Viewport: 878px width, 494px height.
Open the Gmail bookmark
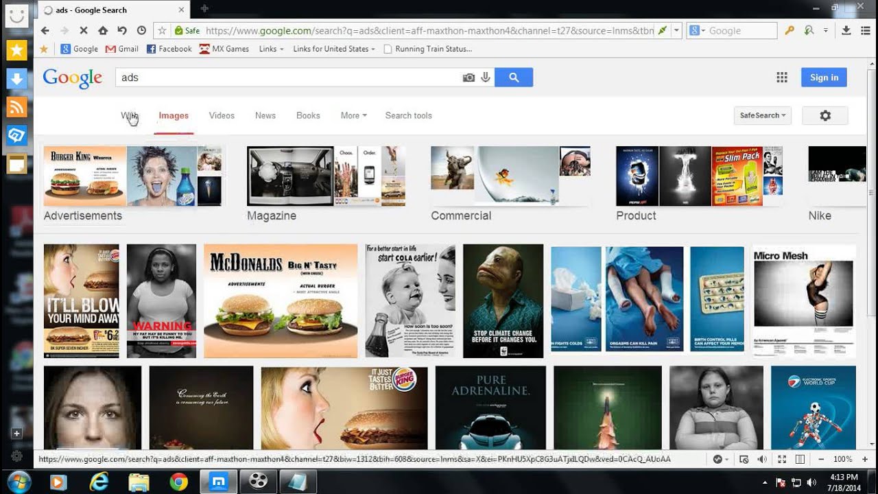[122, 49]
